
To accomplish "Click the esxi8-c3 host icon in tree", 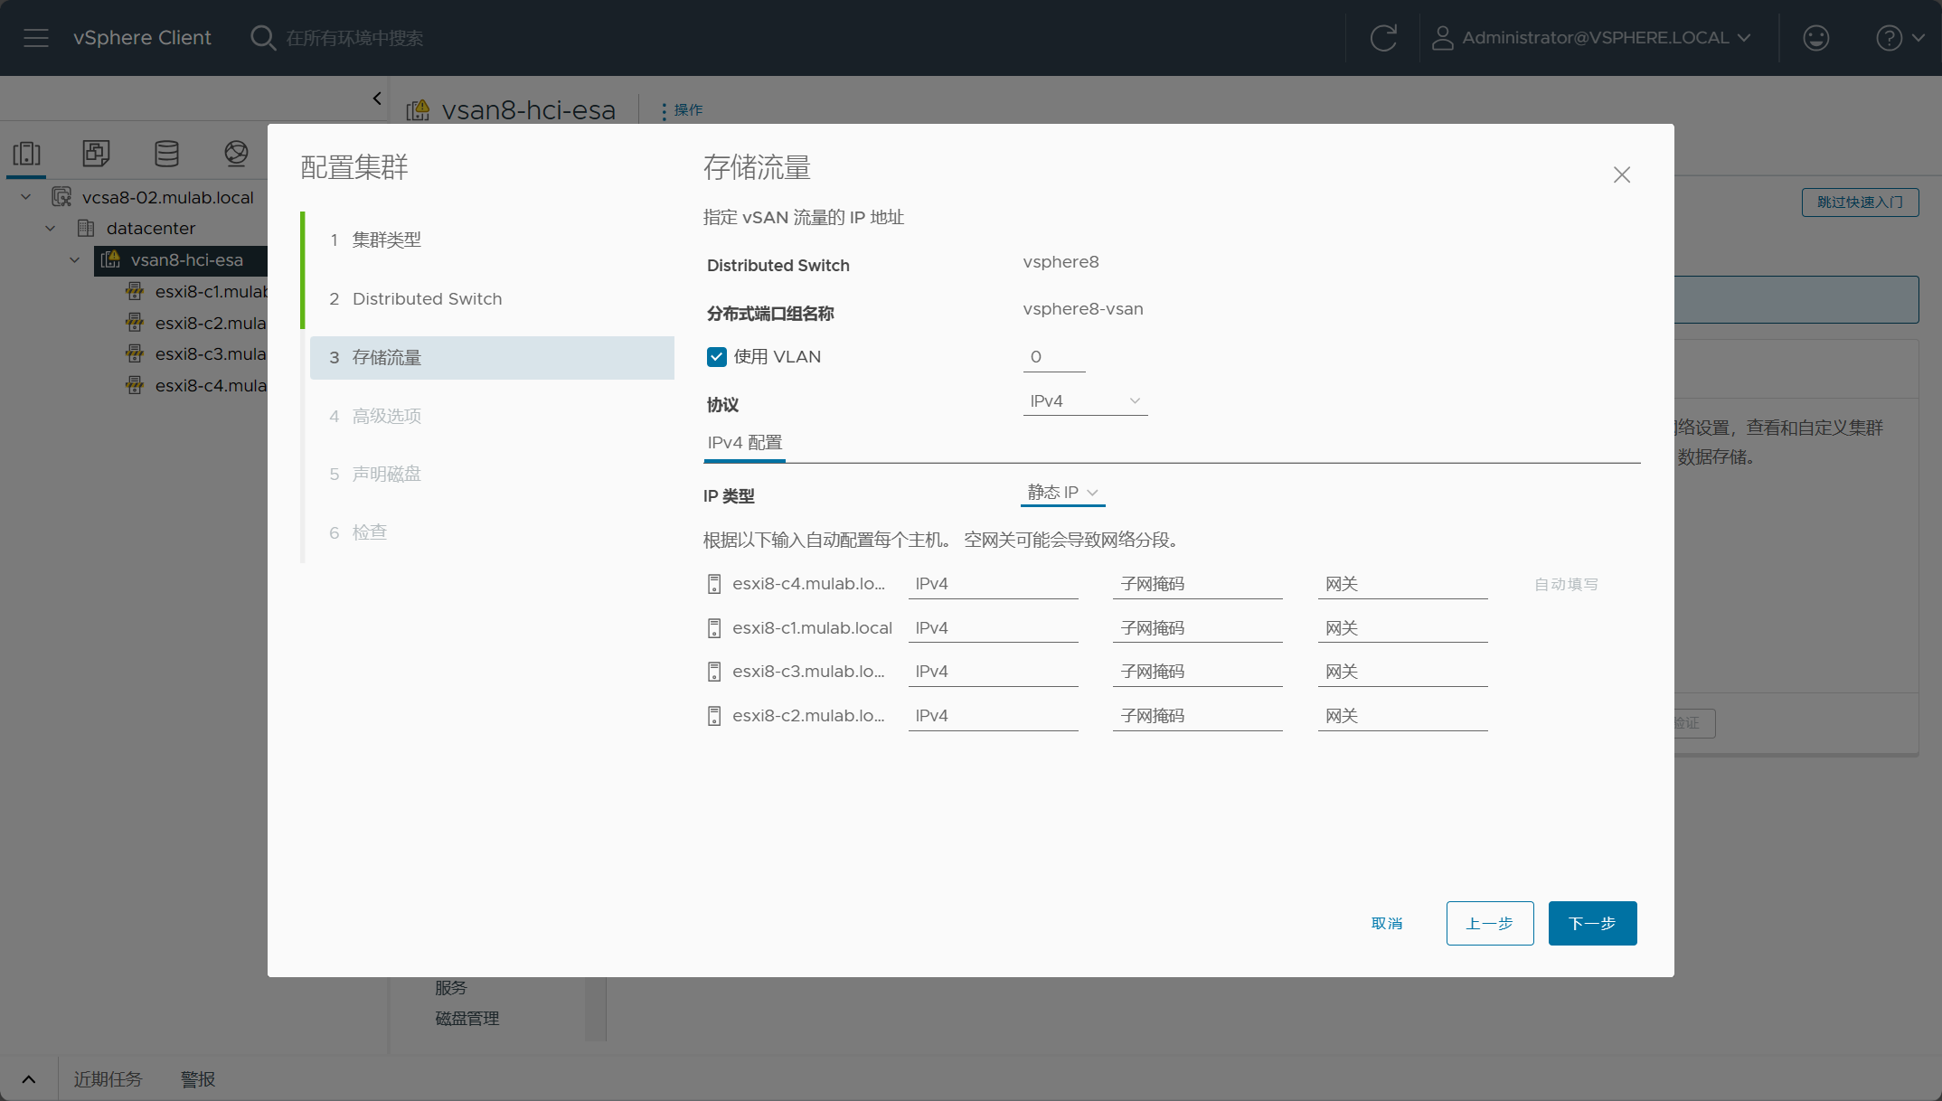I will coord(135,353).
